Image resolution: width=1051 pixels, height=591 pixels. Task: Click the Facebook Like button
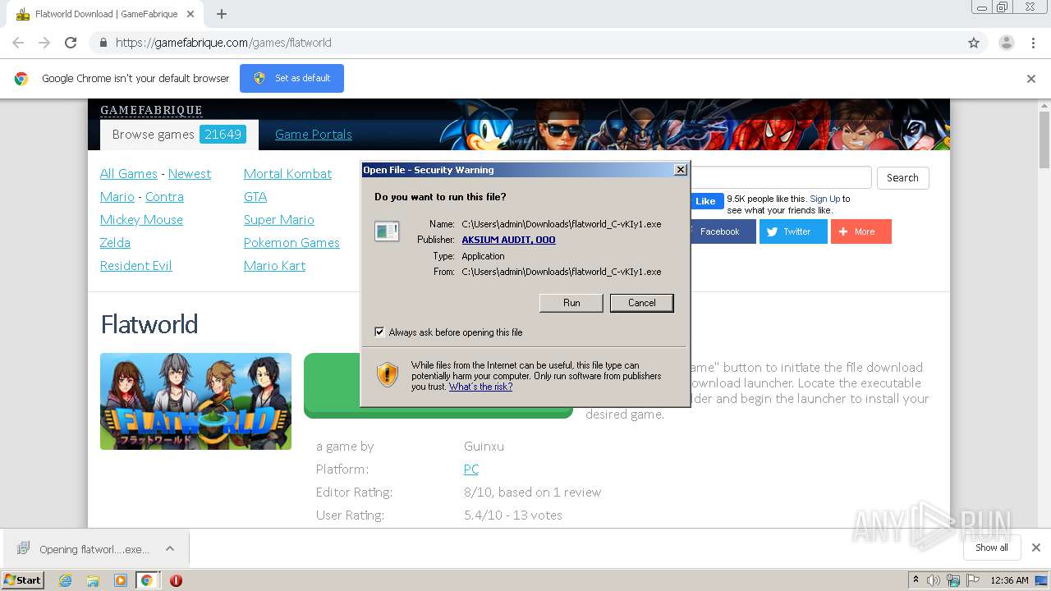coord(705,201)
